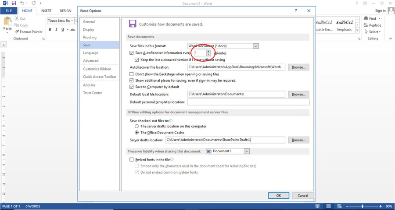Viewport: 395px width, 210px height.
Task: Open Trust Center category
Action: pos(100,93)
